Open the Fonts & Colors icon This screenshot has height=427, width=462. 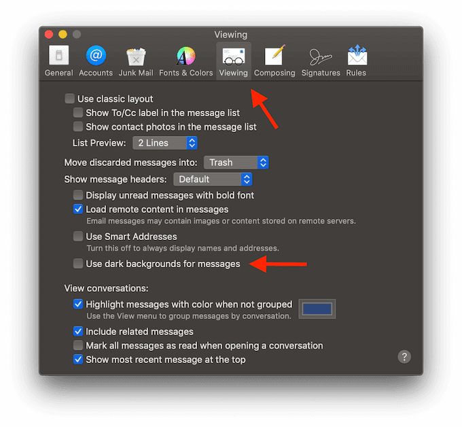click(x=186, y=56)
